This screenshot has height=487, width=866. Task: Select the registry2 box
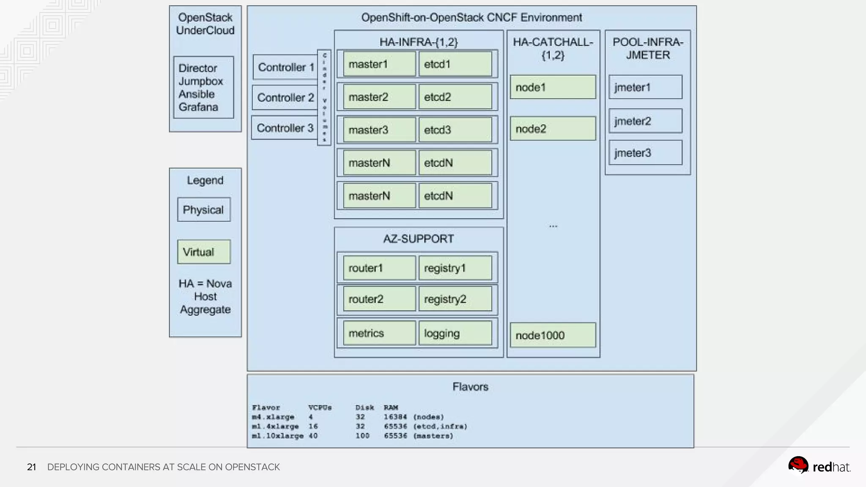coord(455,299)
